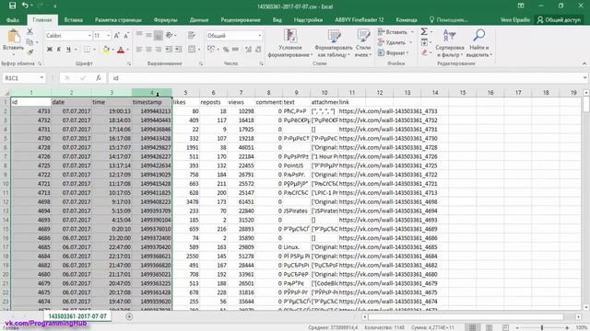Image resolution: width=590 pixels, height=331 pixels.
Task: Click the comma (000) style icon
Action: coord(236,50)
